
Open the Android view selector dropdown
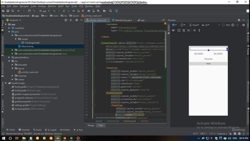pyautogui.click(x=14, y=20)
